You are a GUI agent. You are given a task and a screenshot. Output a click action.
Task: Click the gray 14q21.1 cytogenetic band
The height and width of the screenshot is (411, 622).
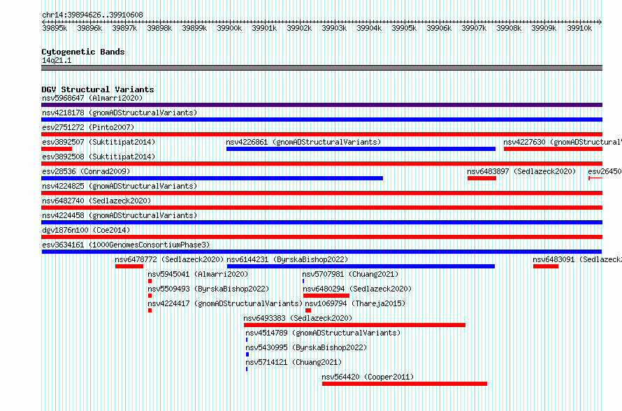point(321,68)
